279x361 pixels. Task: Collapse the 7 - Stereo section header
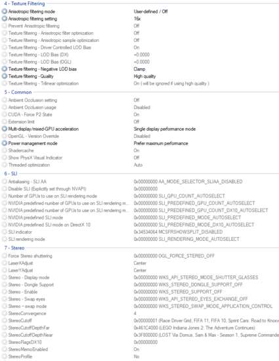point(14,248)
